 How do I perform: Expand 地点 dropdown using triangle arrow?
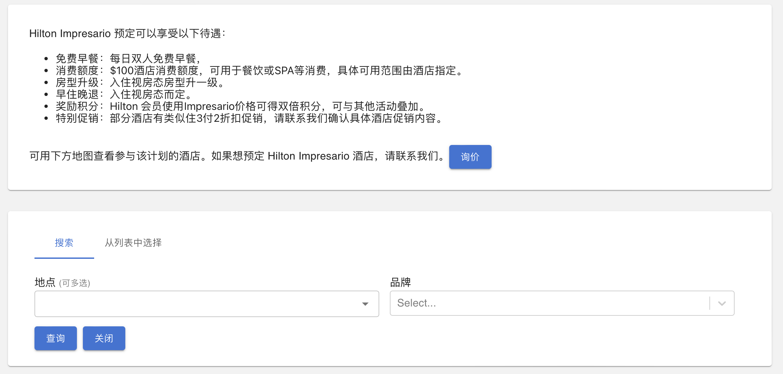tap(365, 304)
